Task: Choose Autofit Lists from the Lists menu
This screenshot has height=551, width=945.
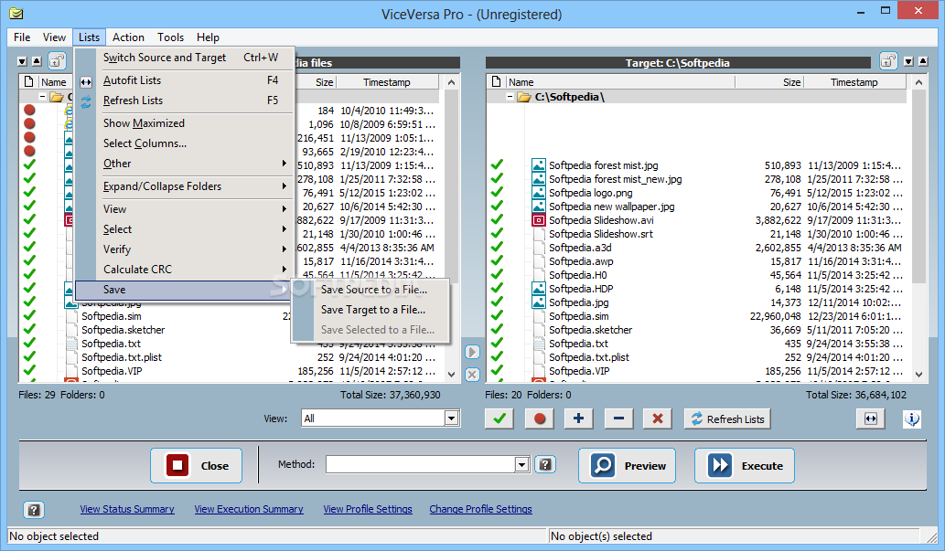Action: tap(185, 80)
